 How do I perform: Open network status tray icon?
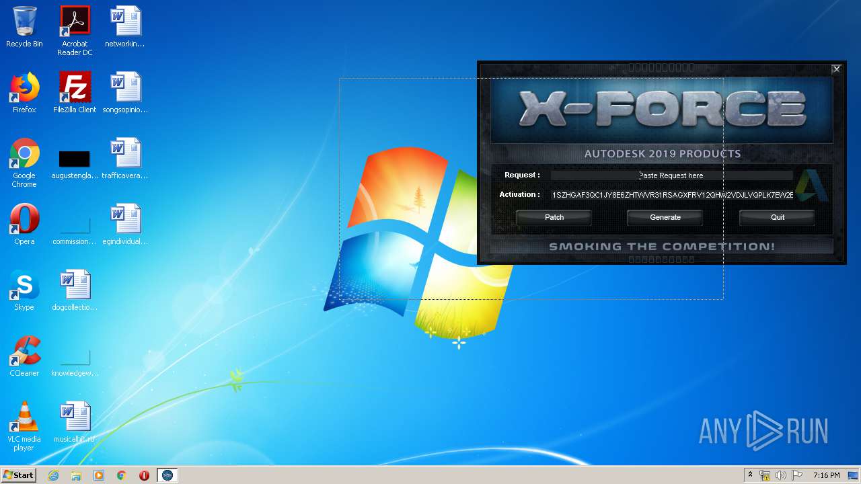765,475
